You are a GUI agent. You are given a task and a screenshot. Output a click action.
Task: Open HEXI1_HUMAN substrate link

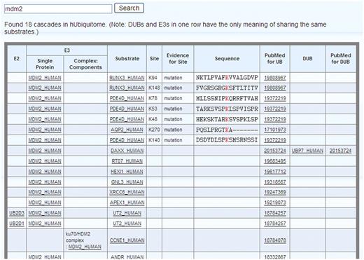[127, 172]
